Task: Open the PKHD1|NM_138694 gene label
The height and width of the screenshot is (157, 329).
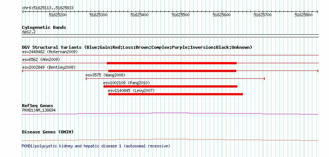Action: [39, 110]
